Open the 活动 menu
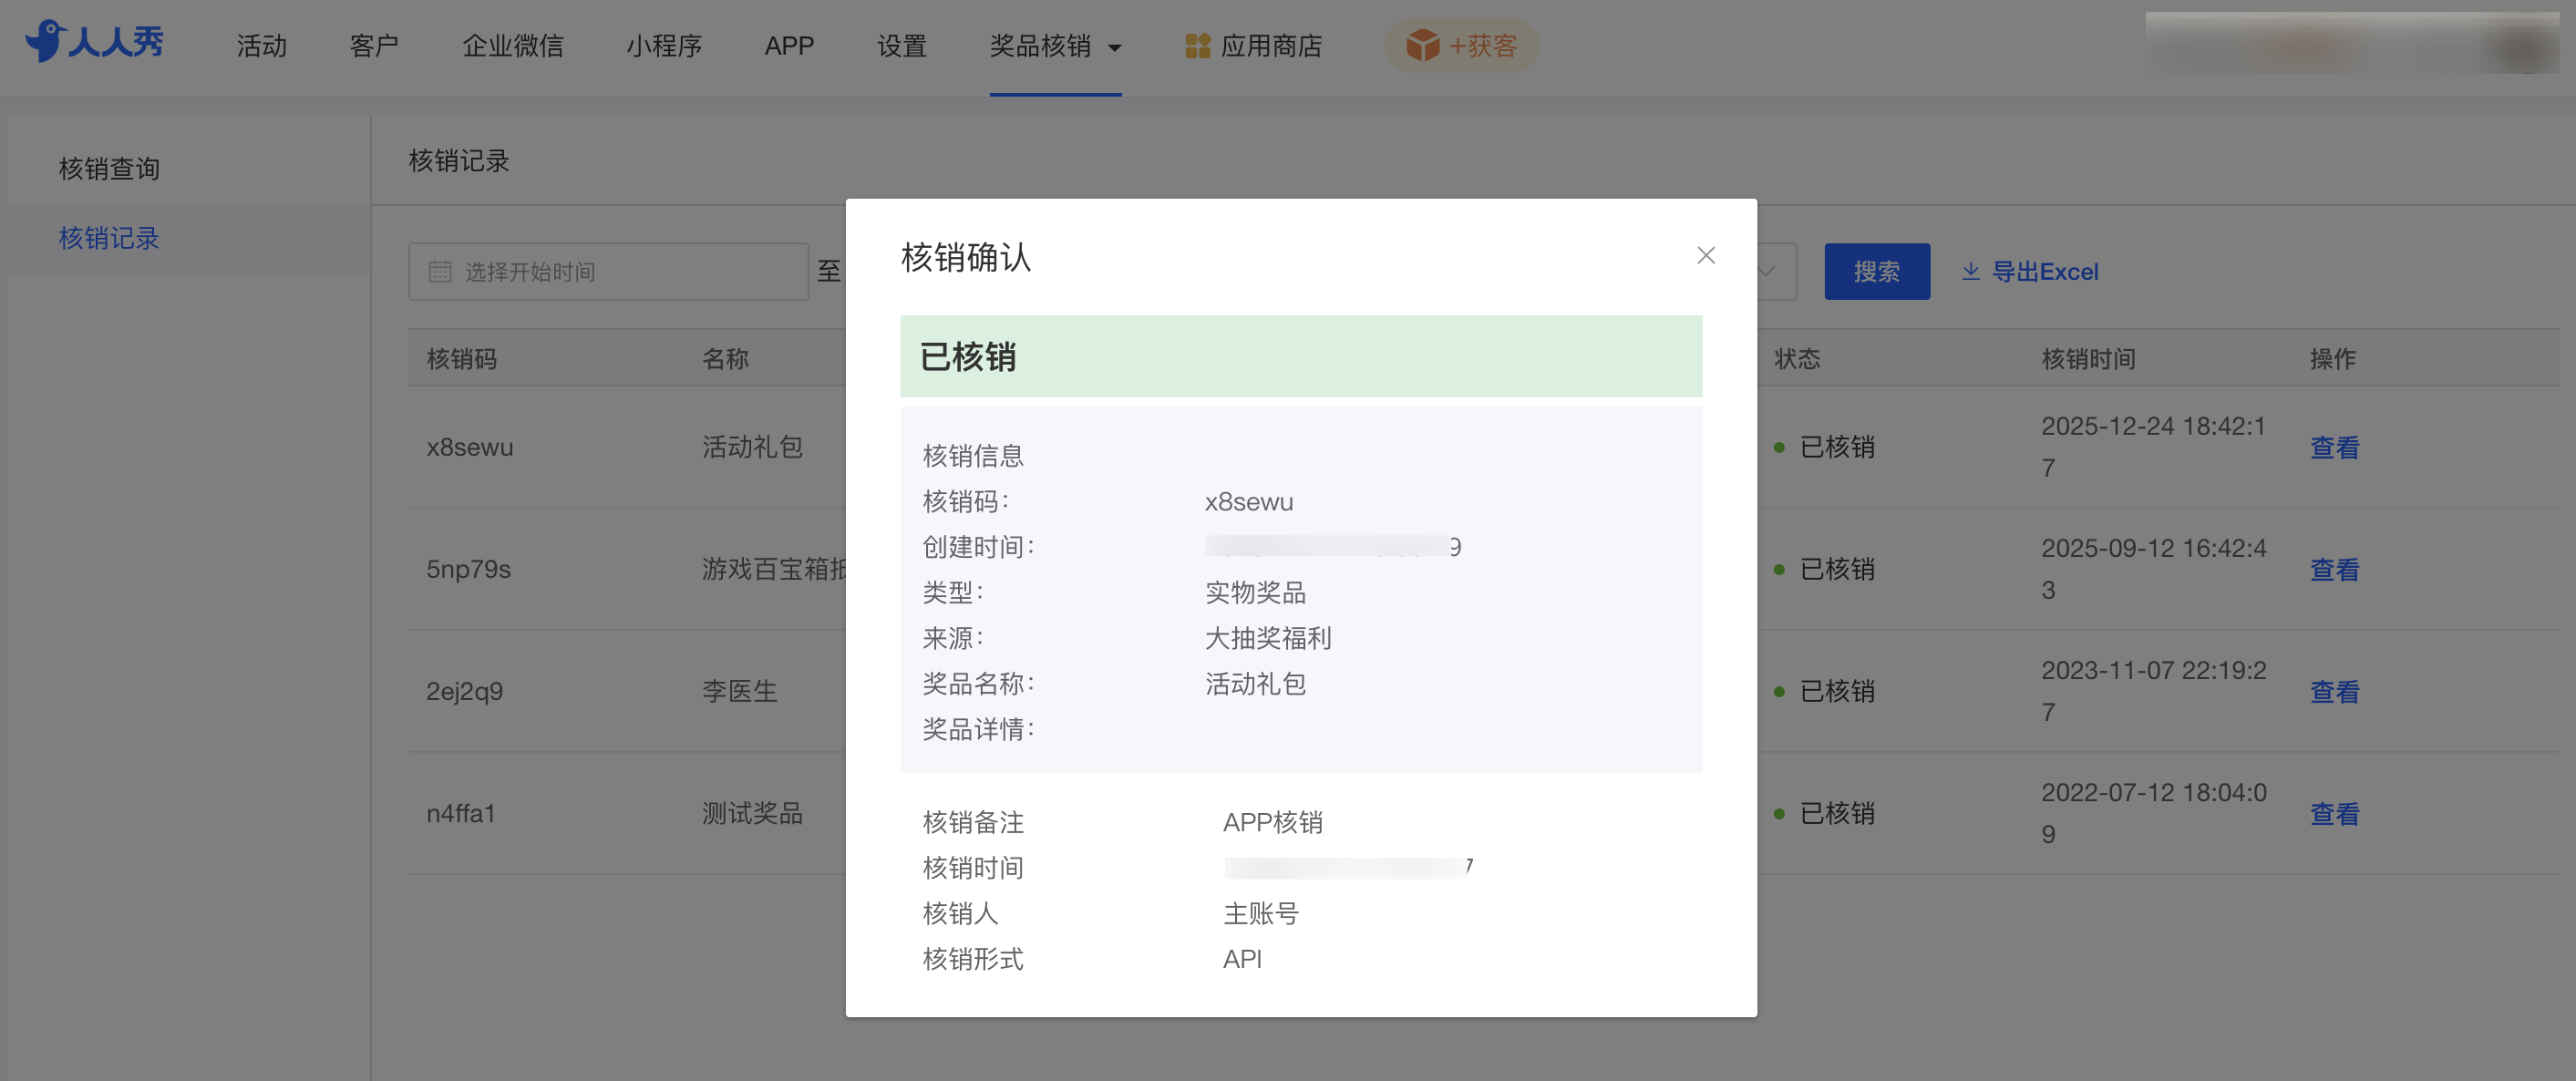2576x1081 pixels. click(262, 46)
